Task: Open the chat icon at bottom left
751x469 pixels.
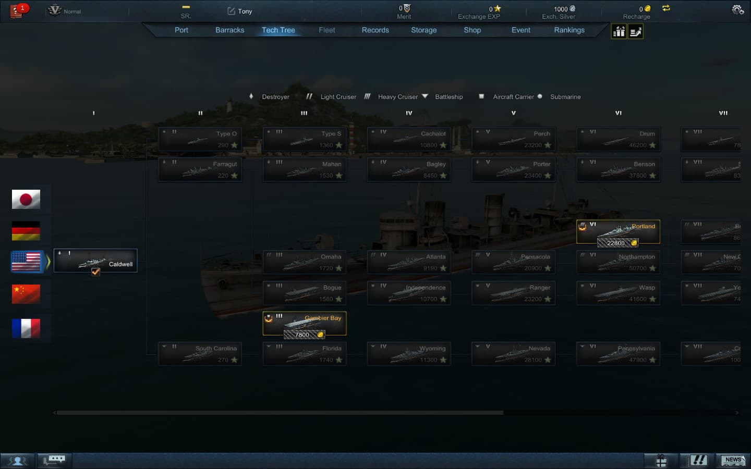Action: tap(54, 460)
